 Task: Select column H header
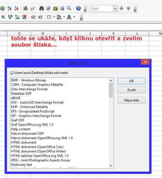tap(43, 33)
